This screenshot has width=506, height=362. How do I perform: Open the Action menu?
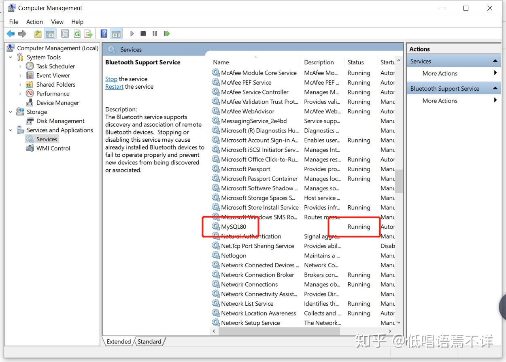click(x=34, y=21)
